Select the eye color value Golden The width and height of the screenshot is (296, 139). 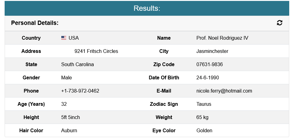204,130
